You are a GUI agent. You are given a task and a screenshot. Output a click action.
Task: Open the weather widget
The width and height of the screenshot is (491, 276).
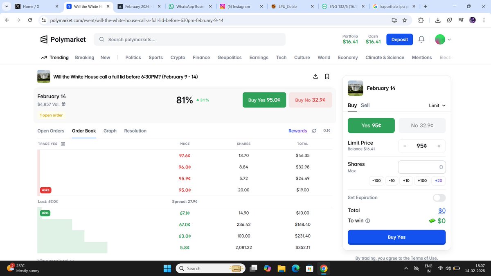pos(24,268)
